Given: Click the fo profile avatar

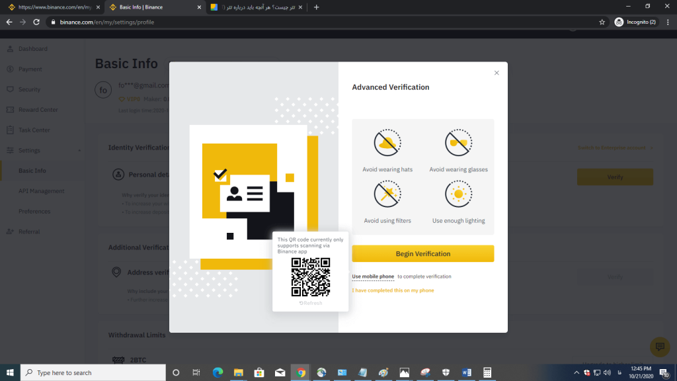Looking at the screenshot, I should pos(103,90).
